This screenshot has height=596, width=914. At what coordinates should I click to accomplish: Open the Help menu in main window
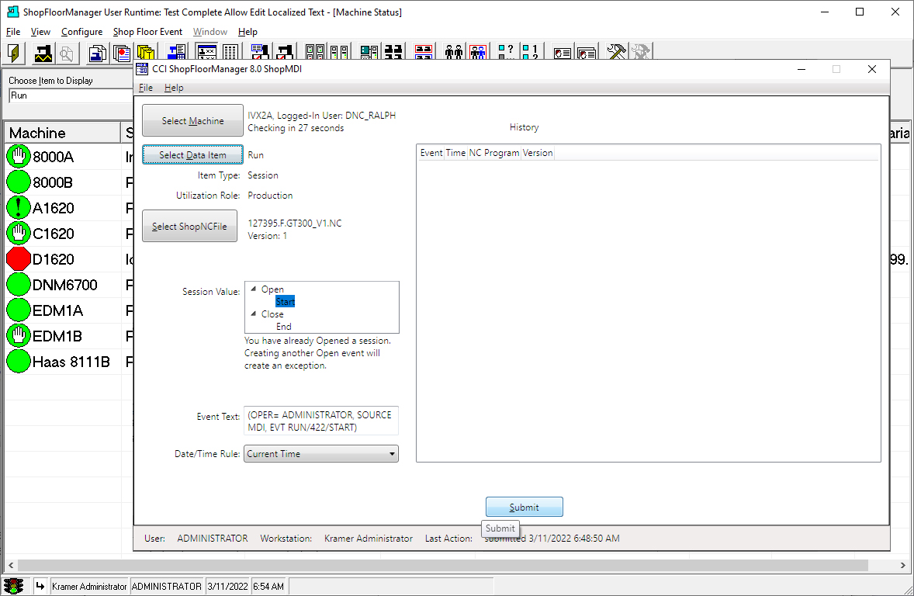click(x=248, y=32)
